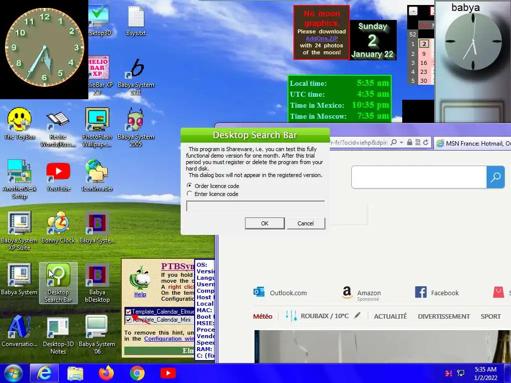Select day 9 in calendar widget

[424, 54]
